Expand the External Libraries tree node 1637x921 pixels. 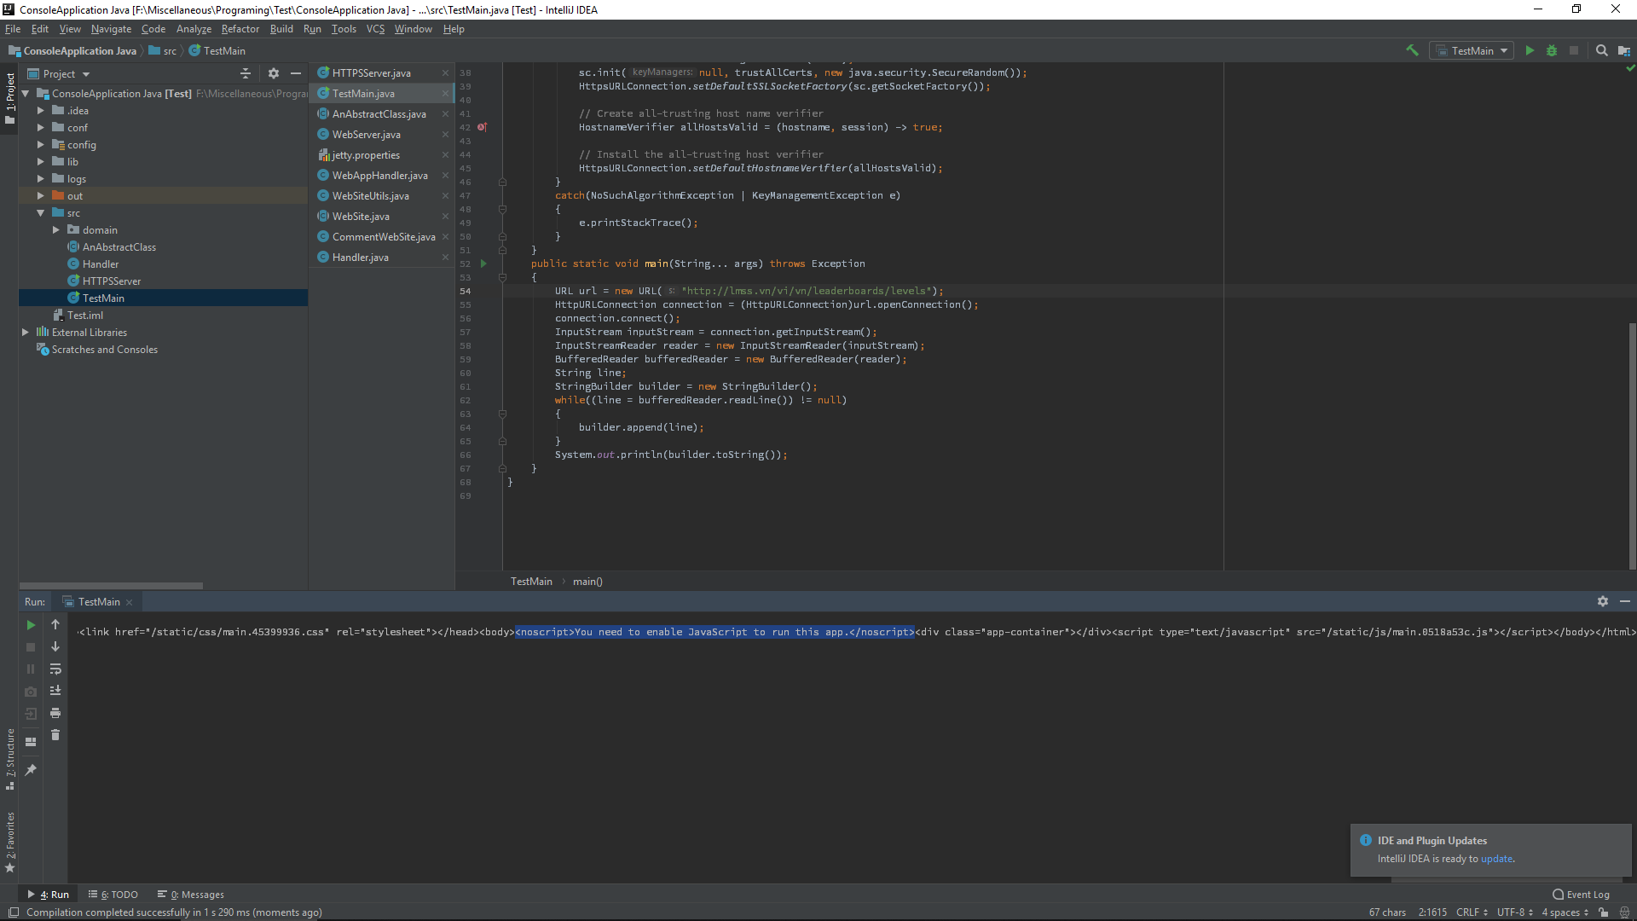[x=26, y=333]
